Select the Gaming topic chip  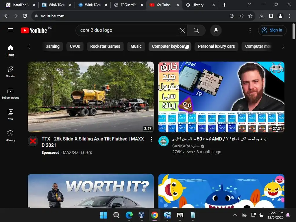(52, 47)
